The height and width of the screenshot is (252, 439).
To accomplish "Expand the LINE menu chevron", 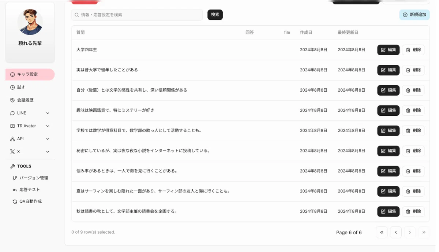I will [48, 113].
